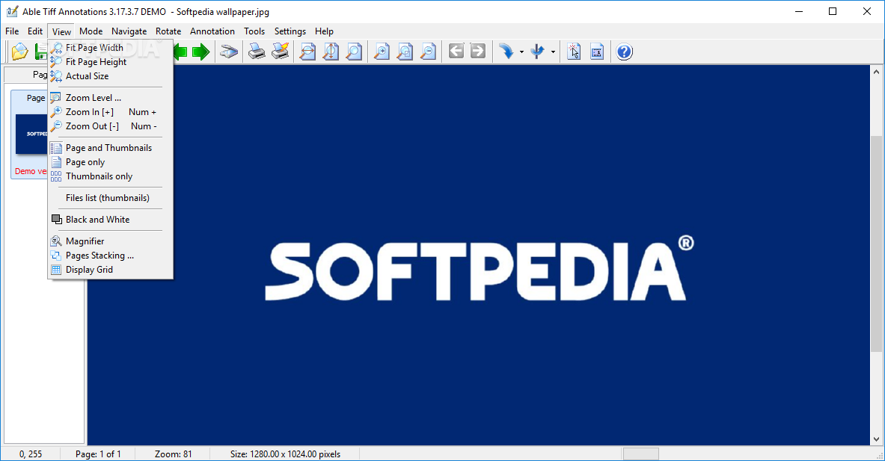885x461 pixels.
Task: Open the File menu
Action: tap(12, 31)
